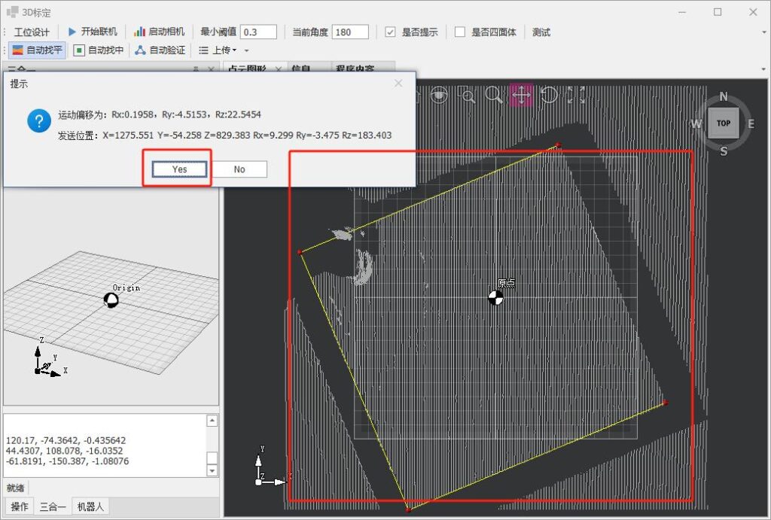Click the 最小阈值 input field
The width and height of the screenshot is (771, 520).
(258, 32)
